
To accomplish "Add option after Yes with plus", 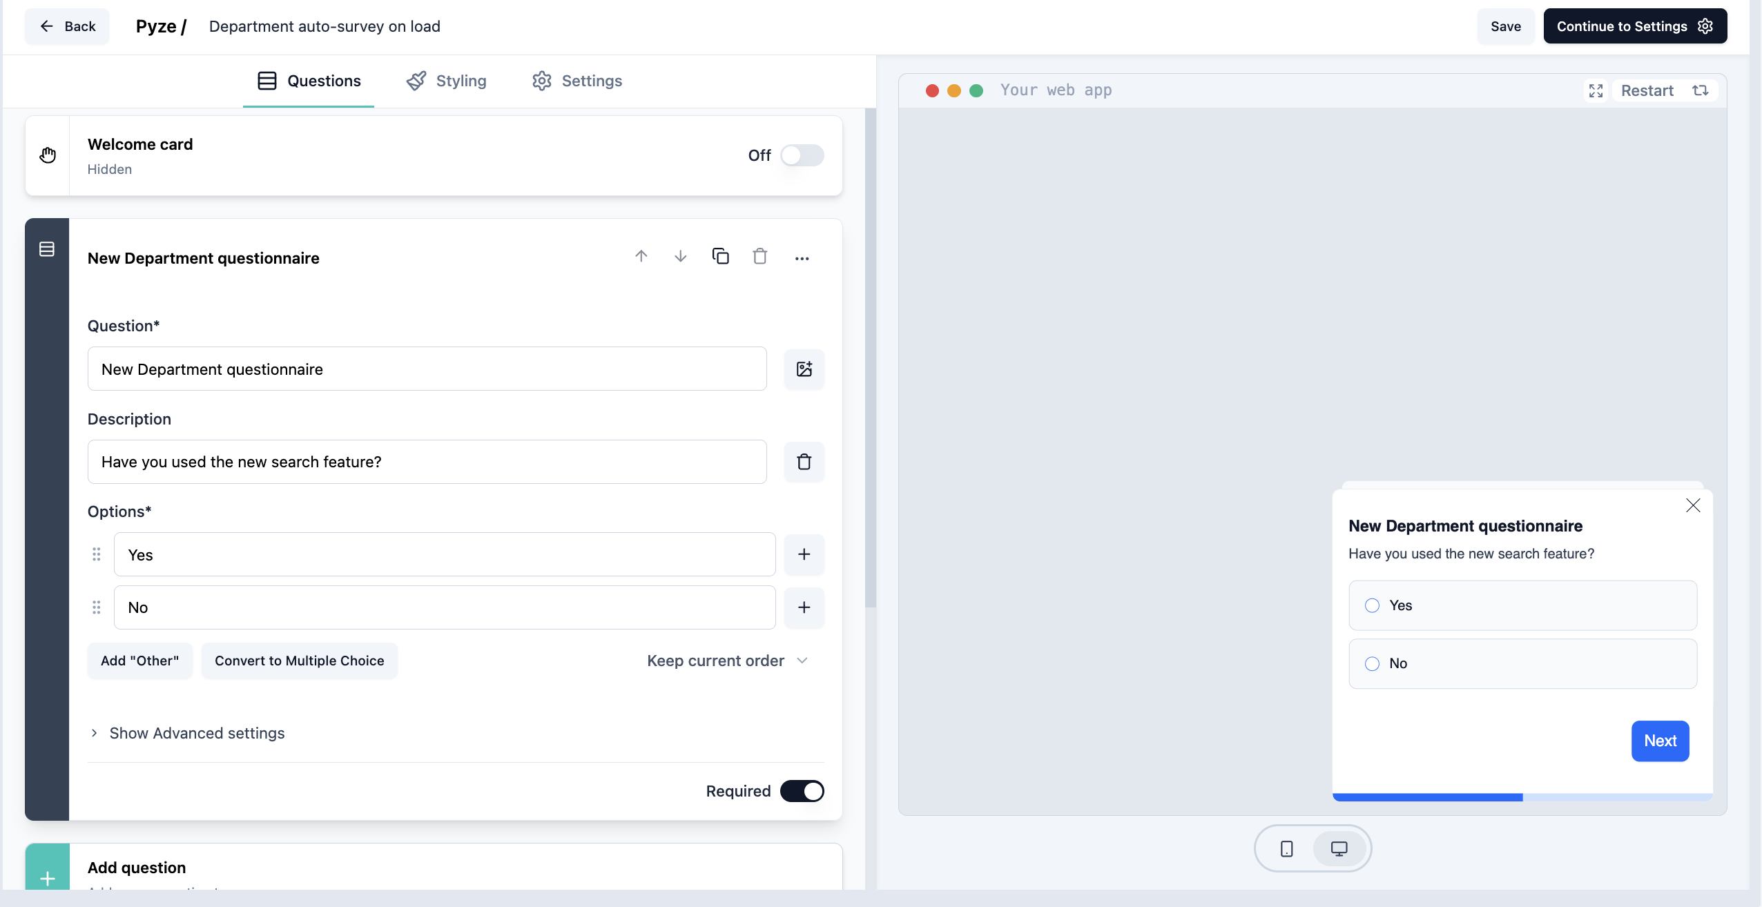I will 804,554.
